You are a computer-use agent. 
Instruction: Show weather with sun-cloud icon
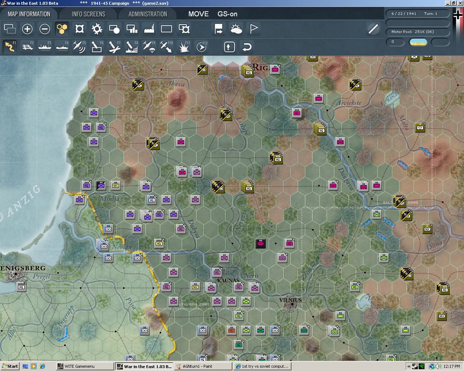236,29
